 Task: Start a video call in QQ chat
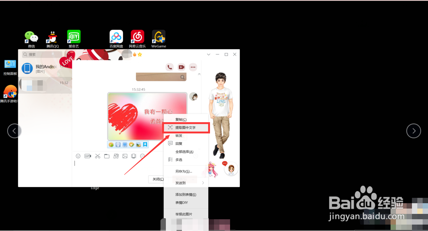click(x=181, y=67)
